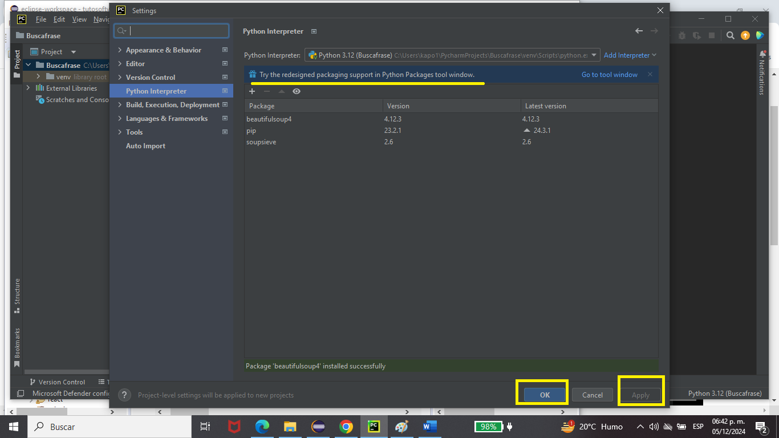This screenshot has height=438, width=779.
Task: Click the Package column header
Action: coord(314,106)
